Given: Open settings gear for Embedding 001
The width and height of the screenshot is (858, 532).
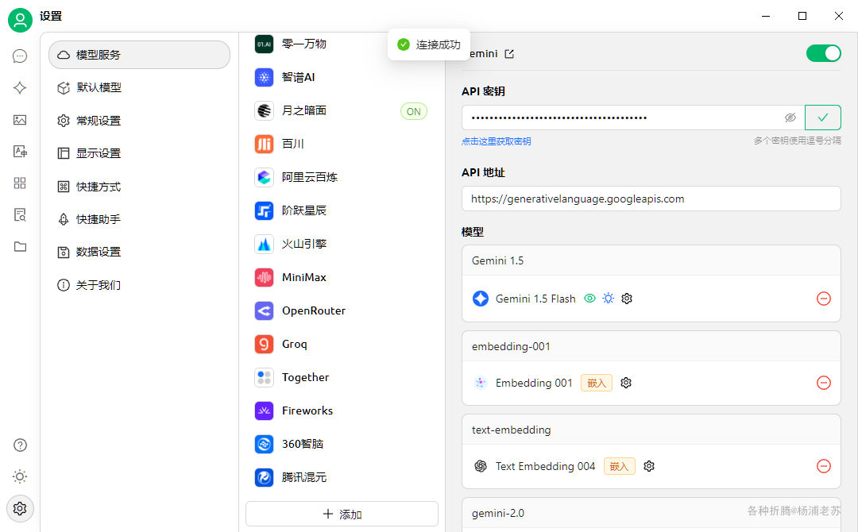Looking at the screenshot, I should click(x=626, y=383).
